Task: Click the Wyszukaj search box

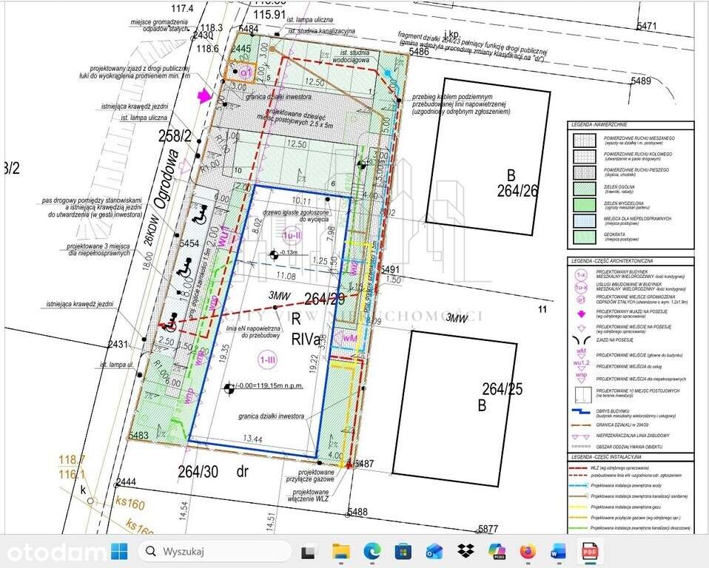Action: tap(215, 551)
